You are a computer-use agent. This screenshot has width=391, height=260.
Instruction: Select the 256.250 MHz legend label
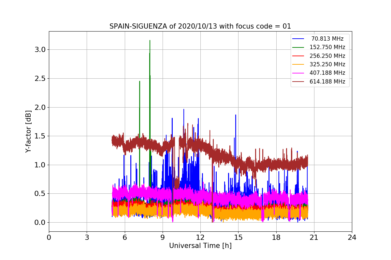coord(327,56)
